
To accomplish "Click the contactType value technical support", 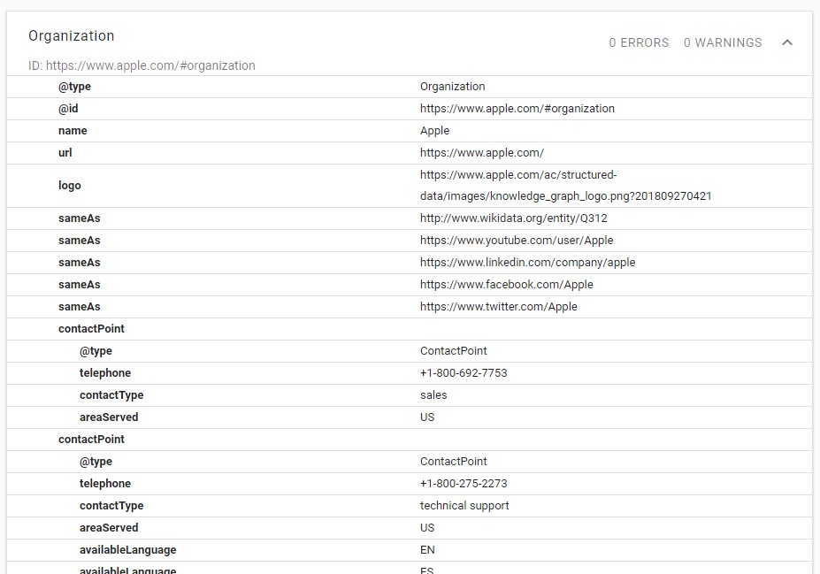I will (464, 506).
